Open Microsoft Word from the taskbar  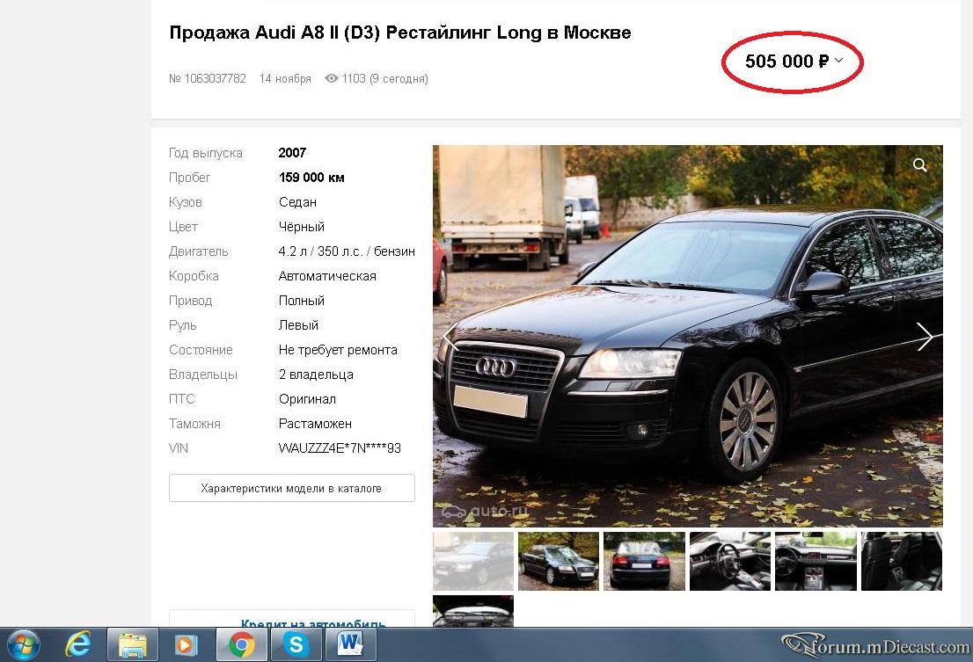[350, 644]
